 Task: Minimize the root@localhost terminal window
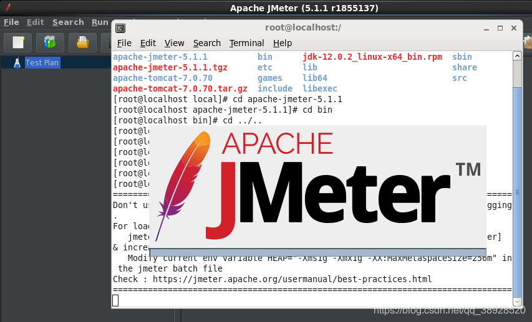[486, 29]
